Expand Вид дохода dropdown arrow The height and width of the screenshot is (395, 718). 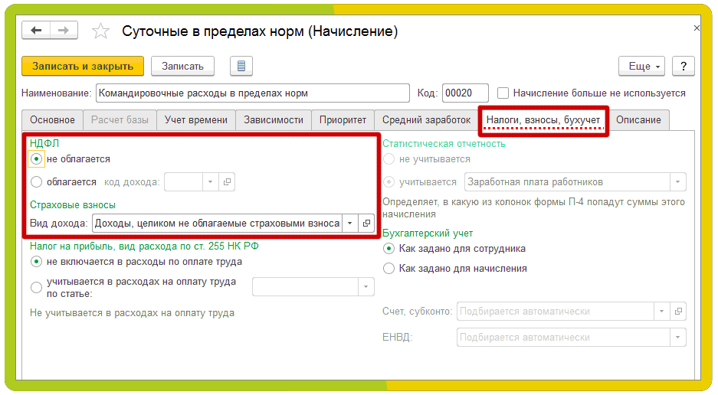point(350,223)
